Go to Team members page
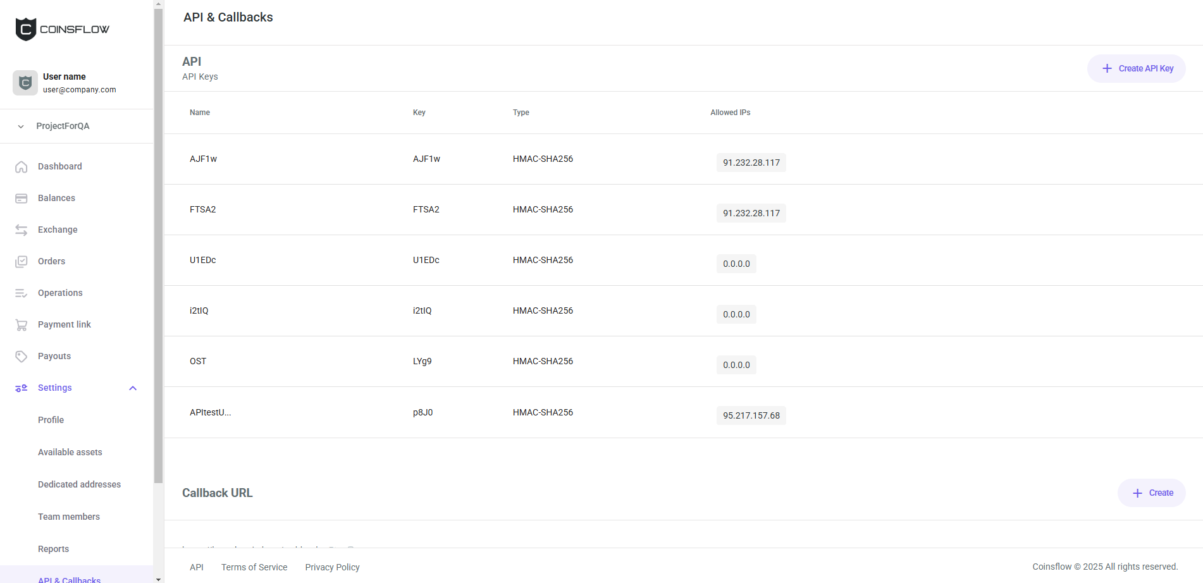This screenshot has height=583, width=1203. click(x=69, y=517)
